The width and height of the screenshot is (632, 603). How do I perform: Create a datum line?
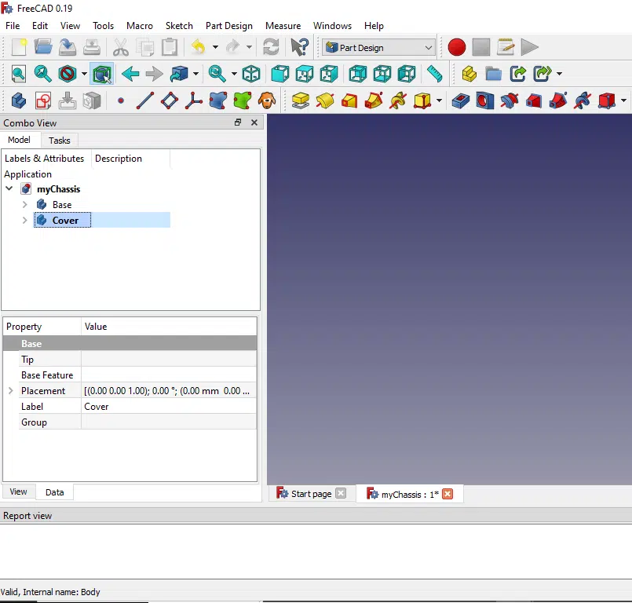[x=145, y=100]
